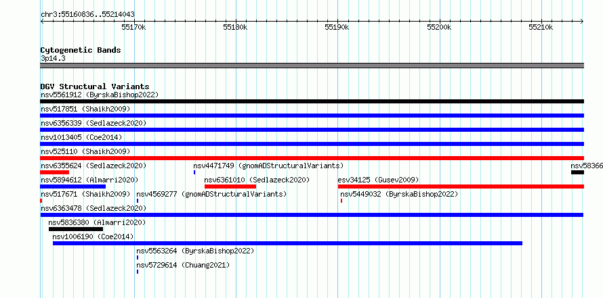Open nsv6356339 (Sedlazeck2020) variant label
This screenshot has height=298, width=603.
pos(93,123)
